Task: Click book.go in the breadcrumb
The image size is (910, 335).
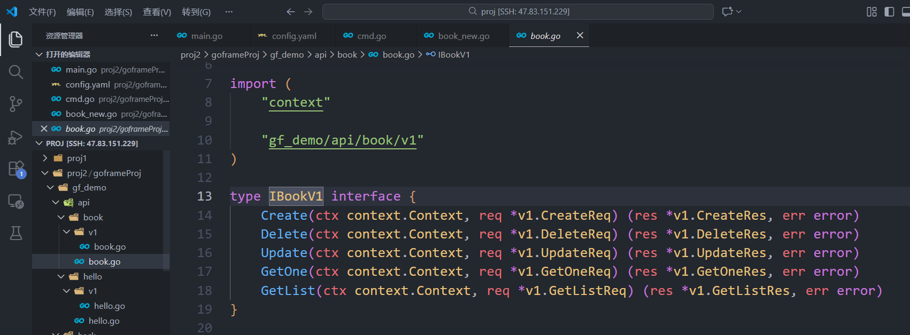Action: pos(398,54)
